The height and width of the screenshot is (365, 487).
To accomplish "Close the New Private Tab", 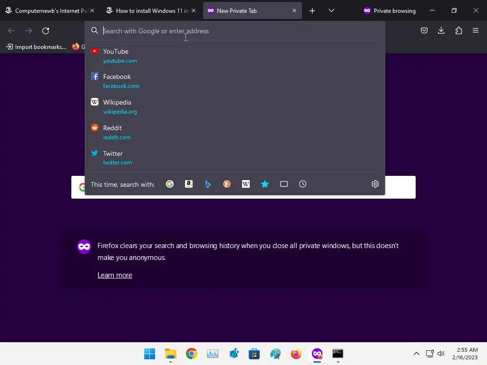I will point(294,10).
